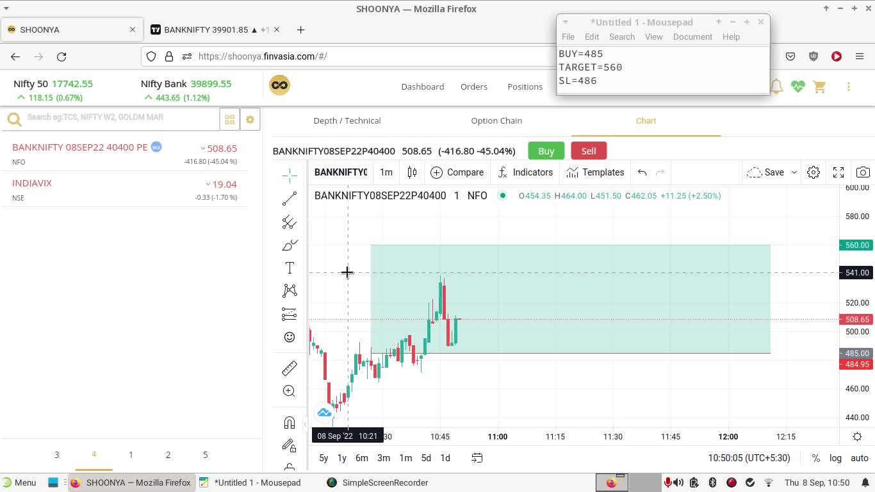Open watchlist settings gear icon

(x=250, y=120)
